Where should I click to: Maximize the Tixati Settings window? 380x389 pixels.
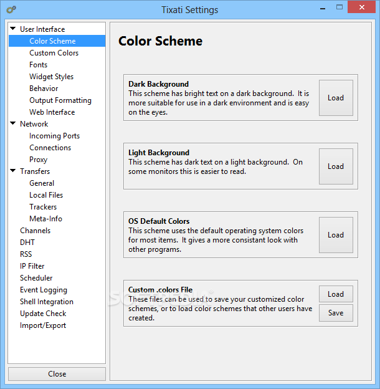pos(340,7)
